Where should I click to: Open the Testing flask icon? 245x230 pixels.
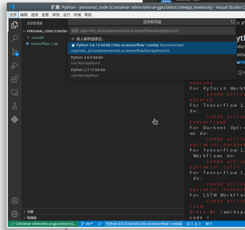(15, 106)
